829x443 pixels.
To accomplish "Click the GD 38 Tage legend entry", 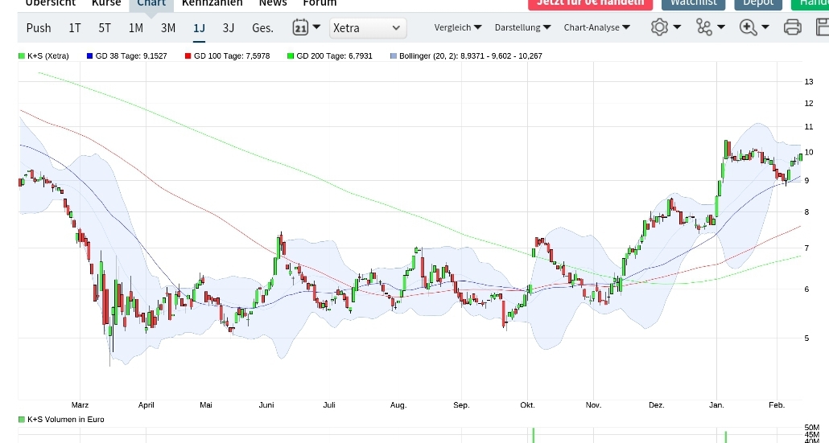I will point(127,56).
